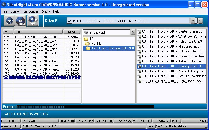209x130 pixels.
Task: Click file icon of 09 Keep_Talking.mp3
Action: tap(140, 71)
